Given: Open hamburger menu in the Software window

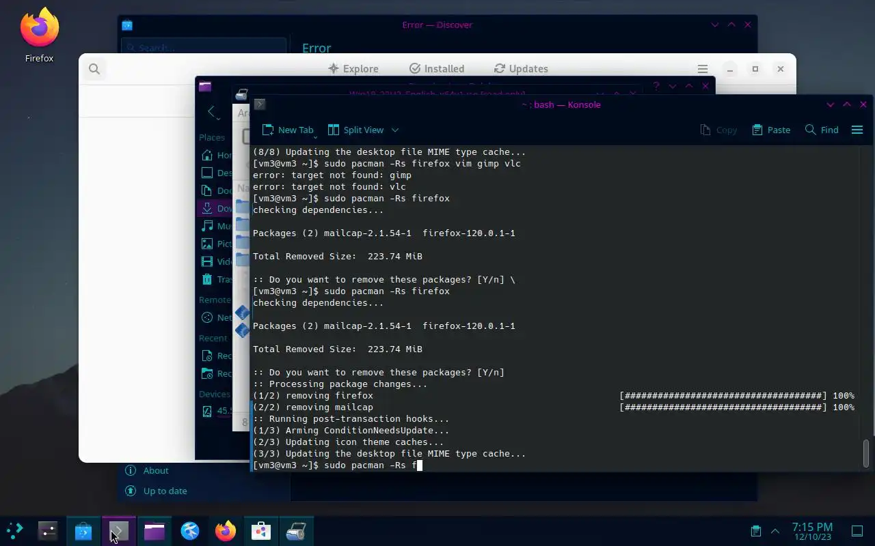Looking at the screenshot, I should click(x=703, y=69).
